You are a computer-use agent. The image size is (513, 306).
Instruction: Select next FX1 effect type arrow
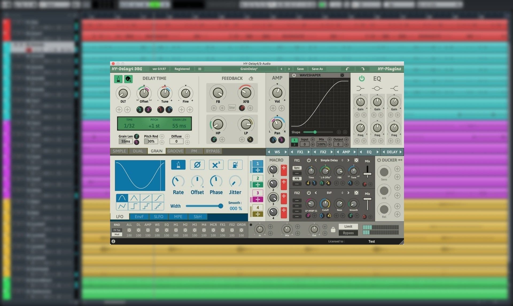[x=348, y=160]
